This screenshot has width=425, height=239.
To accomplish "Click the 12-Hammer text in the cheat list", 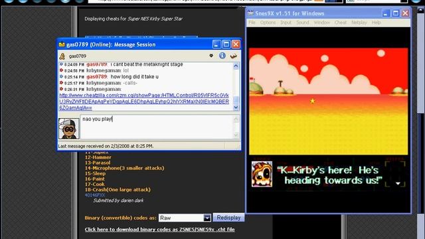I will point(98,157).
